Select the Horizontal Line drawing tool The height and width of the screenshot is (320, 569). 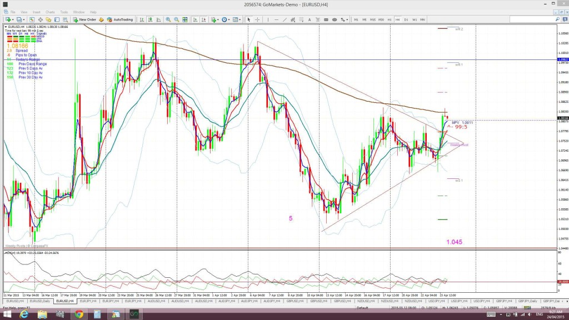[x=276, y=19]
